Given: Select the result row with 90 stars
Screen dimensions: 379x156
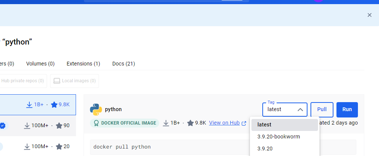Looking at the screenshot, I should 38,126.
